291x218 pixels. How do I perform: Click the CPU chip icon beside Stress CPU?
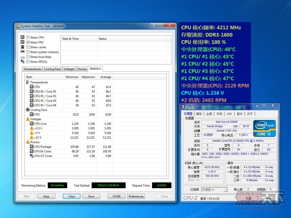point(22,37)
